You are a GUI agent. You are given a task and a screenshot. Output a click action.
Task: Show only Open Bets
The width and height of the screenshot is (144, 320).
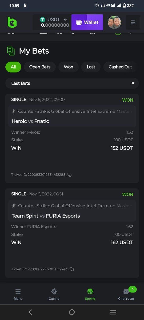pyautogui.click(x=40, y=67)
